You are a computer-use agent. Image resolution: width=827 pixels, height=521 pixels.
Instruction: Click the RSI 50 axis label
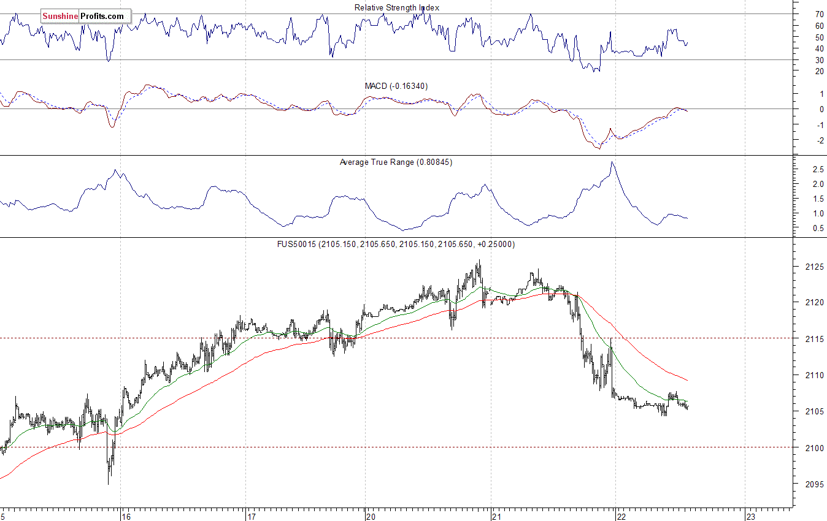tap(819, 37)
